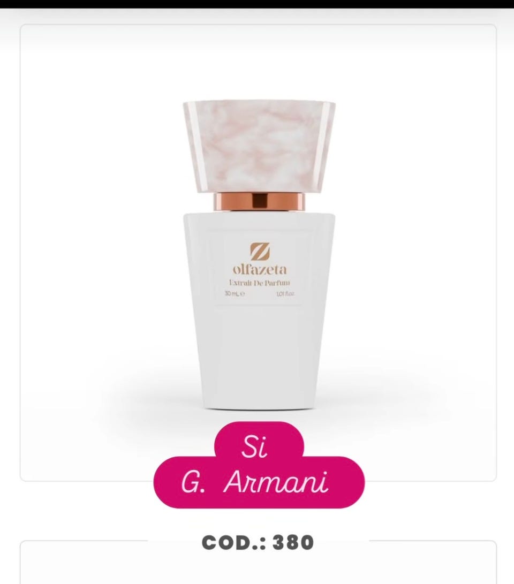Click the copper collar ring under cap
This screenshot has height=584, width=514.
click(259, 201)
